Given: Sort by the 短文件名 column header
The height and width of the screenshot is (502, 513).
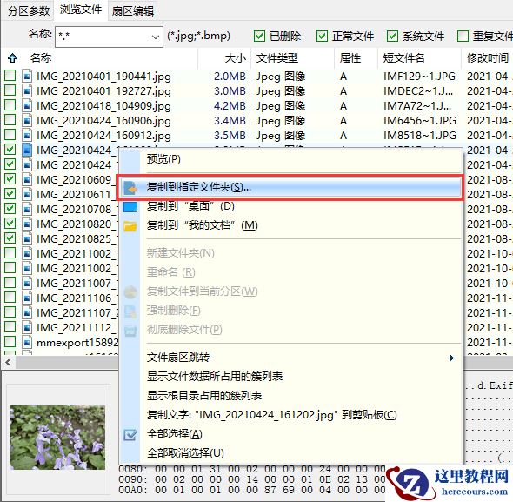Looking at the screenshot, I should (403, 58).
